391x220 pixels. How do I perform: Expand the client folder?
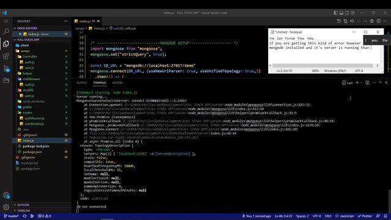42,45
